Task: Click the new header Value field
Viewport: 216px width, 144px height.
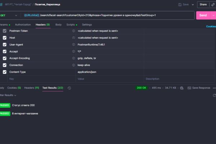Action: point(109,79)
